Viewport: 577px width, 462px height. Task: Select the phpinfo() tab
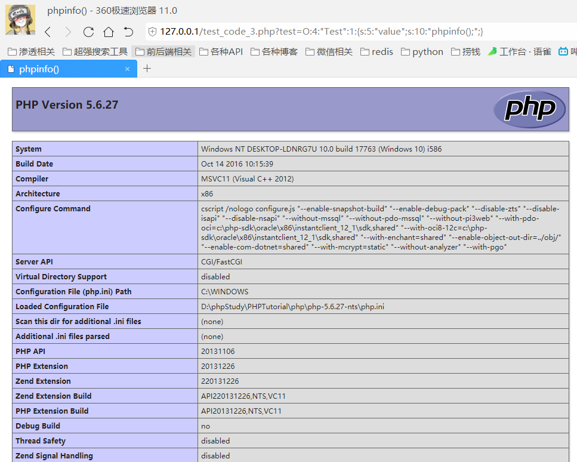point(69,69)
